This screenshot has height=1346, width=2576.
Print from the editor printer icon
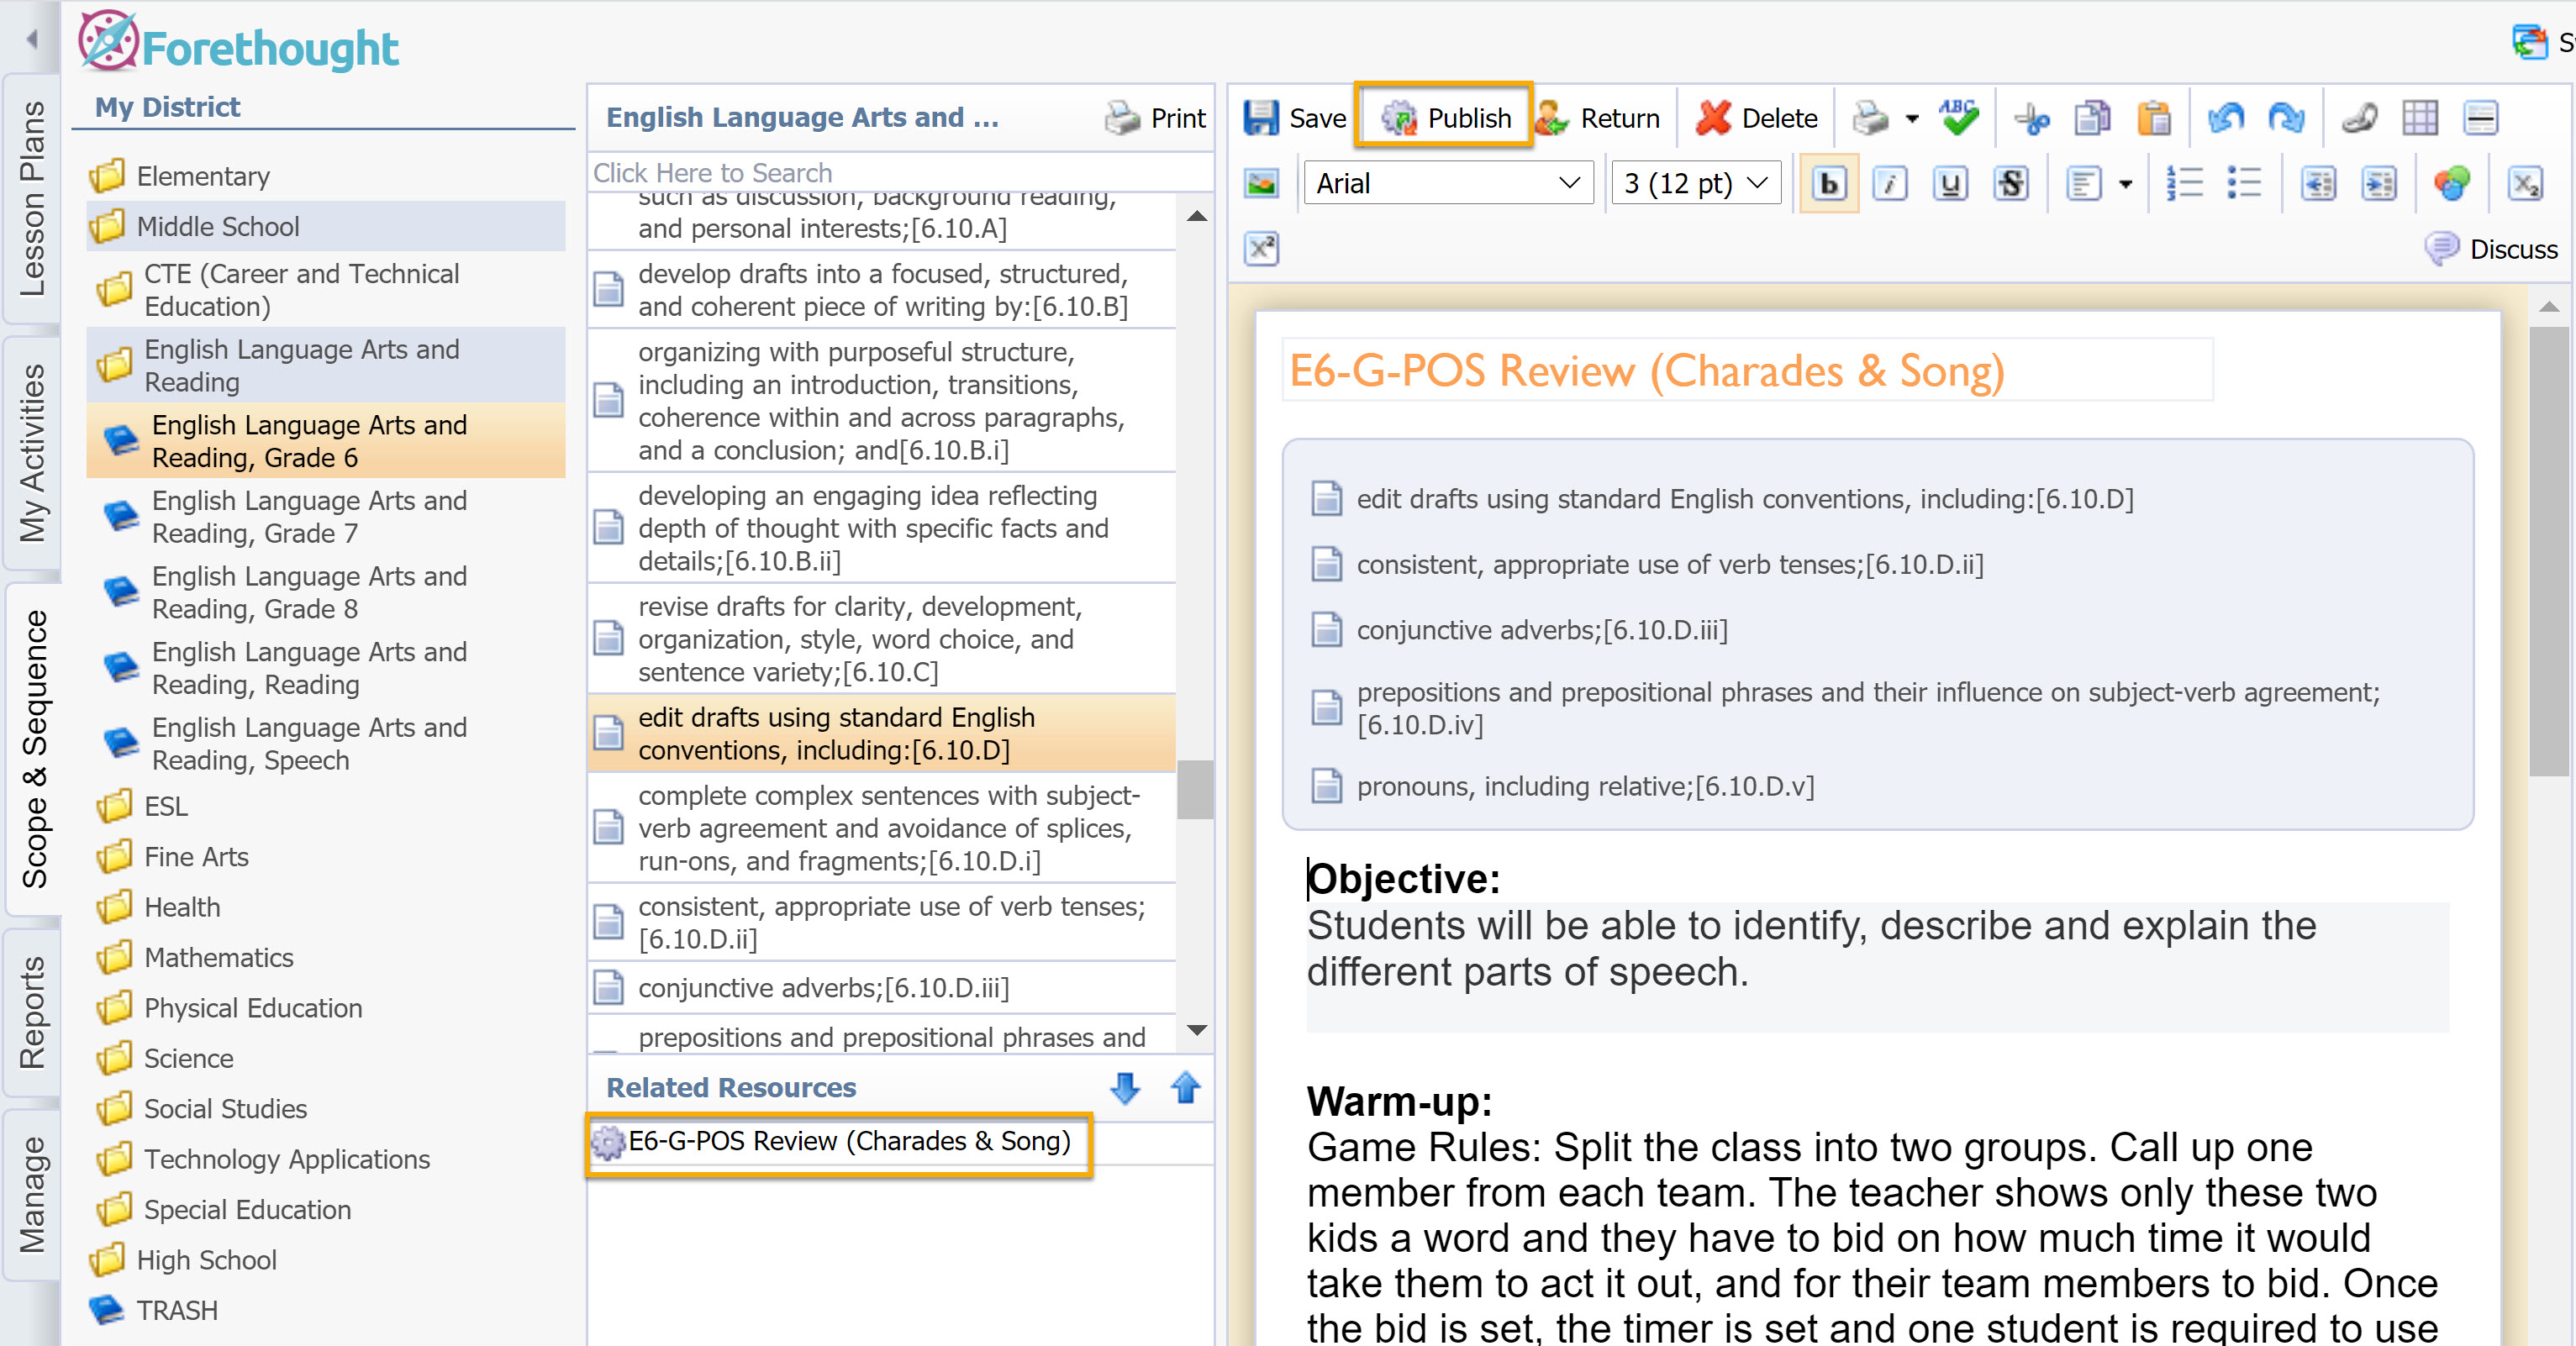[x=1870, y=118]
